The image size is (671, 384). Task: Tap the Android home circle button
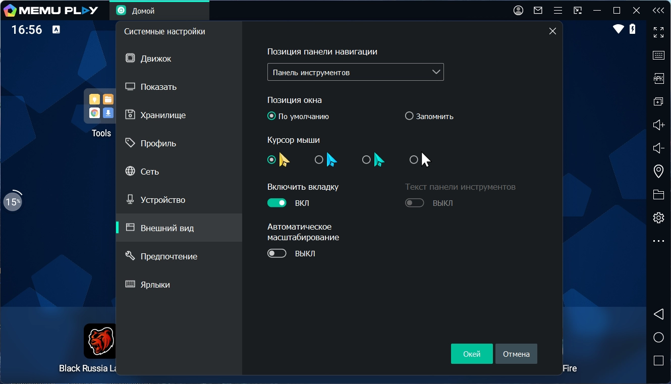pos(658,338)
